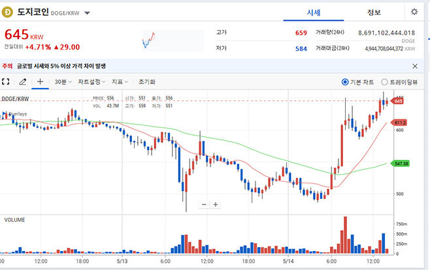
Task: Click the 24H trade amount 4,944,708,044,372
Action: click(x=384, y=49)
